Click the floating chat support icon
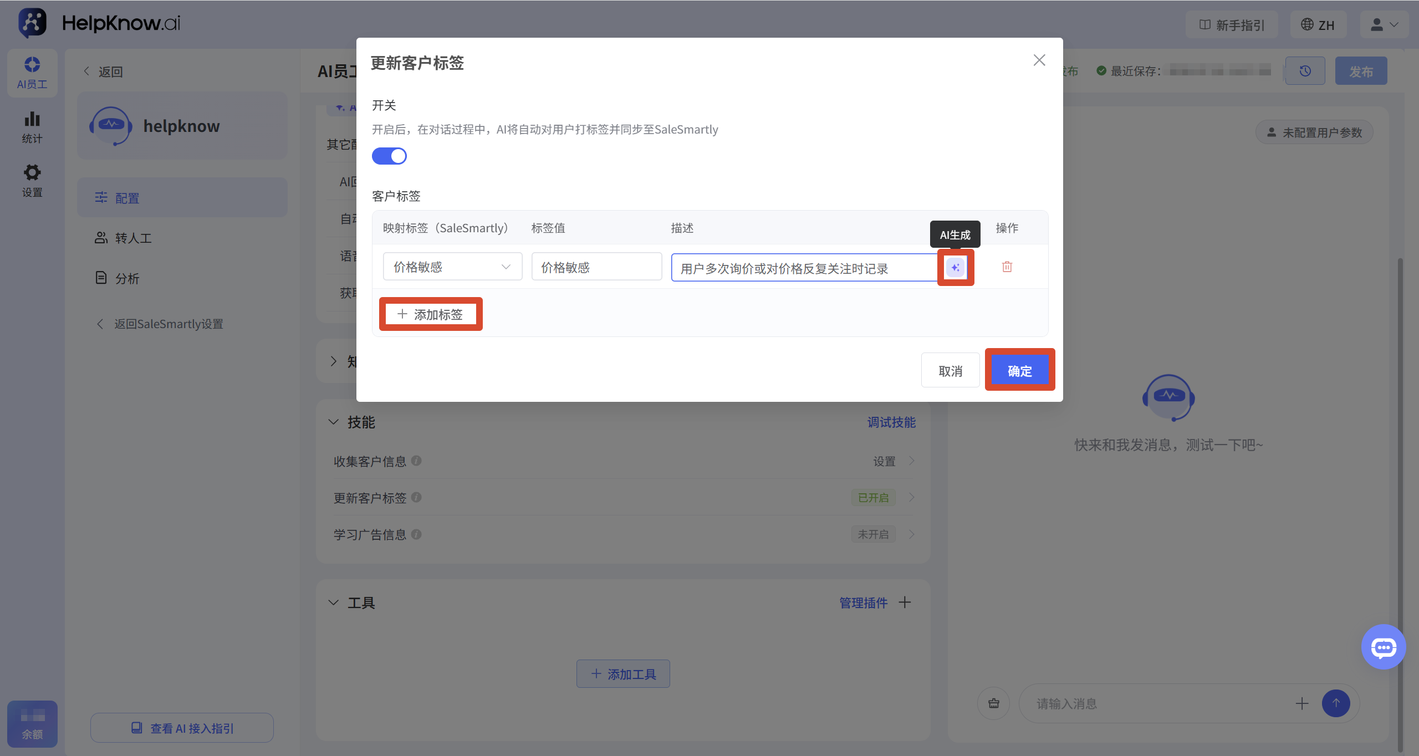Viewport: 1419px width, 756px height. 1384,647
